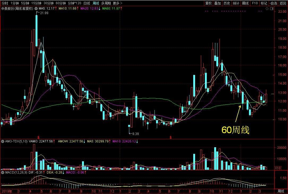Switch to the 60分钟 period tab
This screenshot has width=288, height=194.
[x=61, y=3]
